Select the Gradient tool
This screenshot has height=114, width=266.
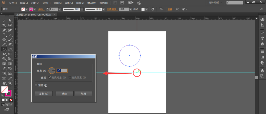pyautogui.click(x=10, y=64)
